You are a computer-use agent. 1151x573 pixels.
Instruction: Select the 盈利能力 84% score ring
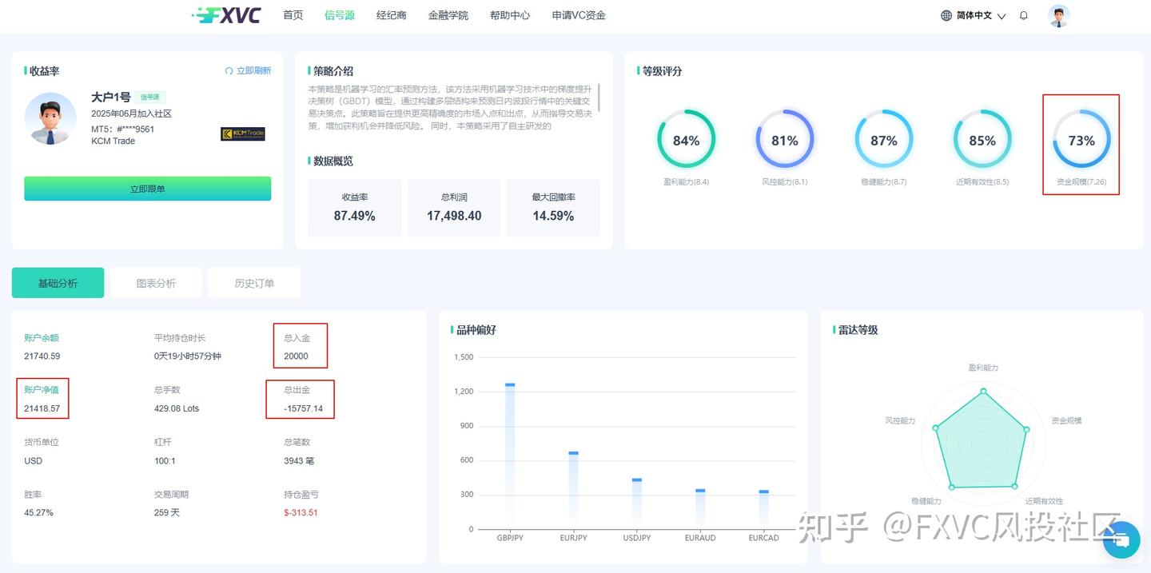click(x=686, y=140)
